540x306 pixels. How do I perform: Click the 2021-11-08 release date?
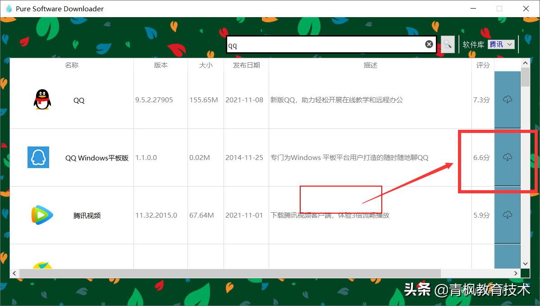(x=244, y=100)
